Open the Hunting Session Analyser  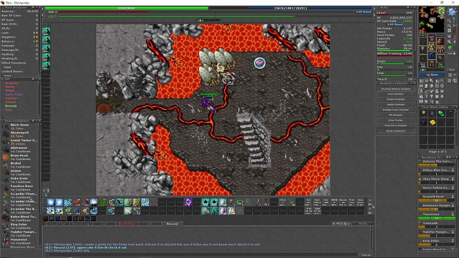(x=396, y=89)
